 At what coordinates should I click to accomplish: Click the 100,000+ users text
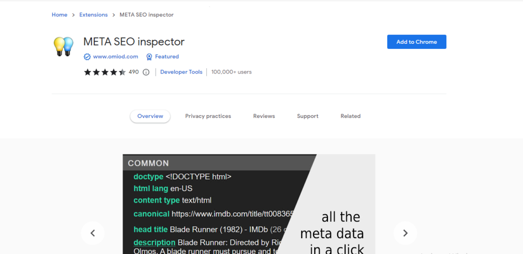tap(231, 72)
